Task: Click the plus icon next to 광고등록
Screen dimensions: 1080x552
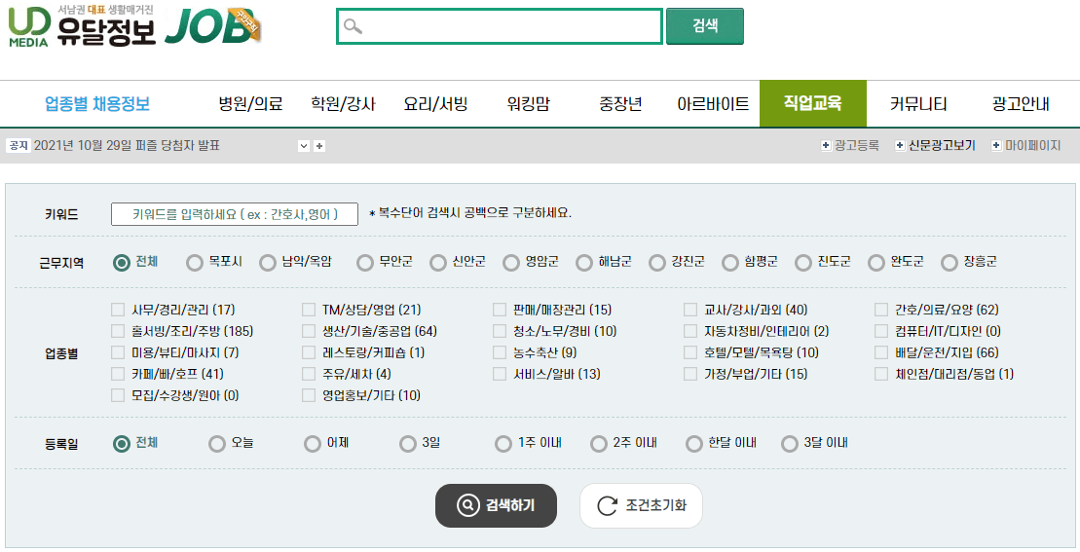Action: click(x=826, y=145)
